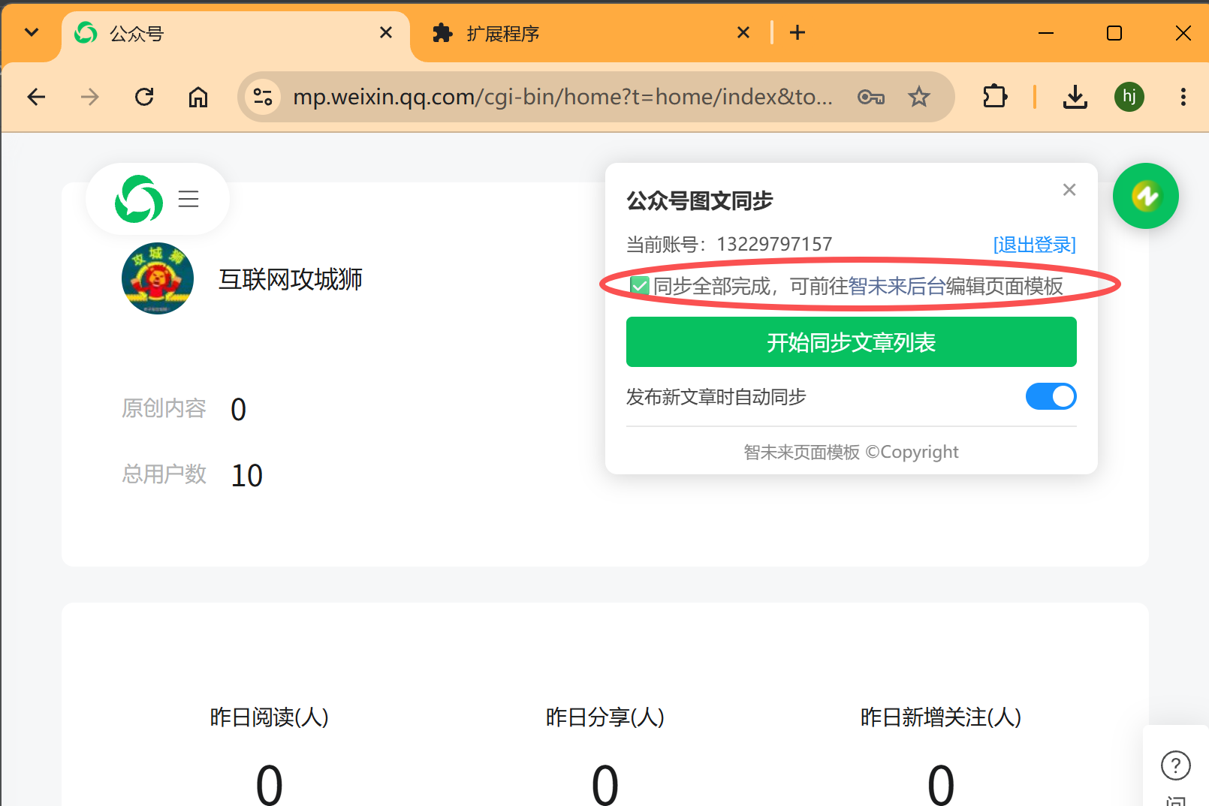Image resolution: width=1209 pixels, height=806 pixels.
Task: Minimize the browser window
Action: (x=1046, y=33)
